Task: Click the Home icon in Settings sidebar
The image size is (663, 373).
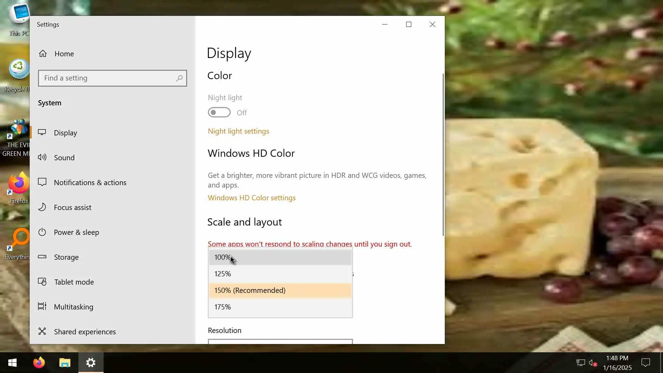Action: 43,54
